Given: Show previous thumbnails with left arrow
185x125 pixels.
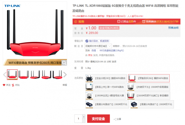Looking at the screenshot, I should click(x=5, y=75).
